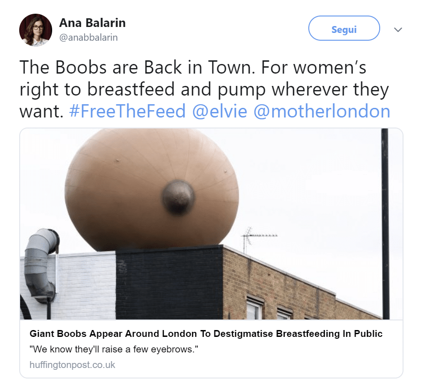Open Ana Balarin's profile picture

[x=36, y=30]
